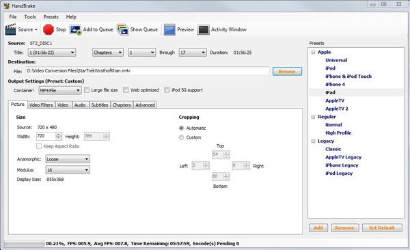Select the iPhone 4 preset
The height and width of the screenshot is (250, 410).
point(335,85)
